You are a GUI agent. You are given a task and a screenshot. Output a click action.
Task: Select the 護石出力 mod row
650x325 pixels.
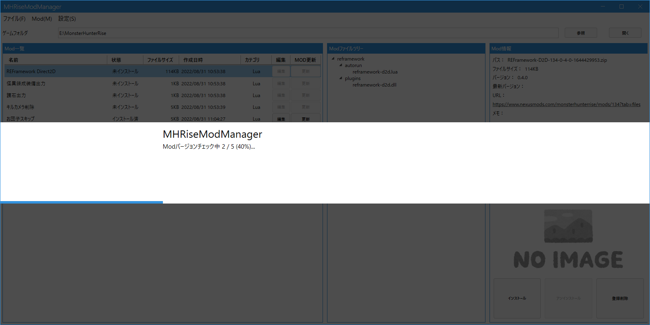click(162, 95)
